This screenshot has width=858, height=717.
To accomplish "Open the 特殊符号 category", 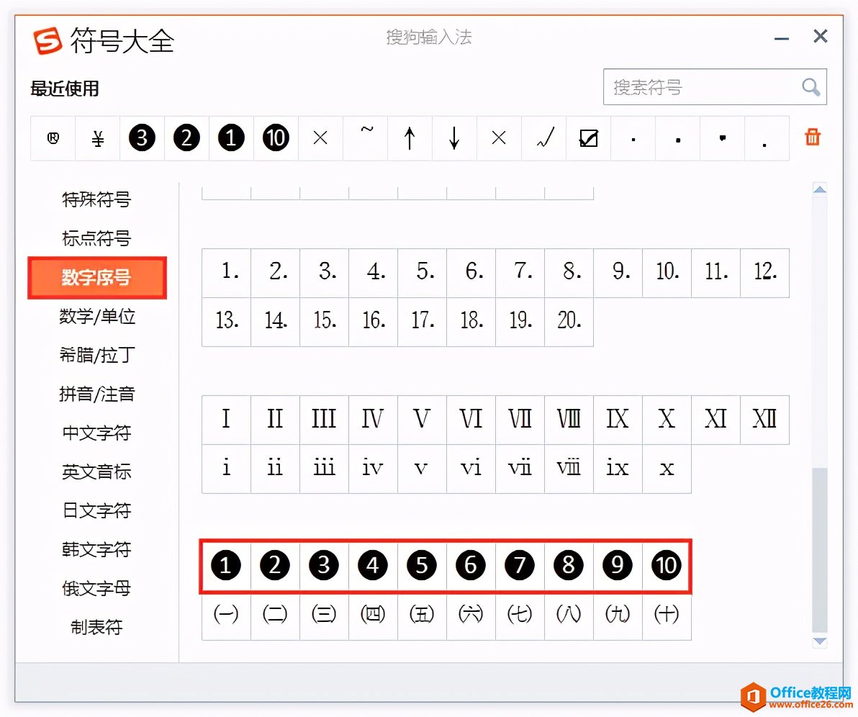I will point(97,200).
